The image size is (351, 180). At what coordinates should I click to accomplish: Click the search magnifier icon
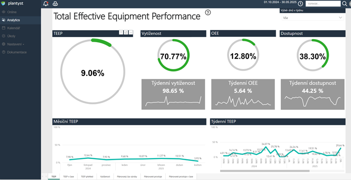(344, 4)
